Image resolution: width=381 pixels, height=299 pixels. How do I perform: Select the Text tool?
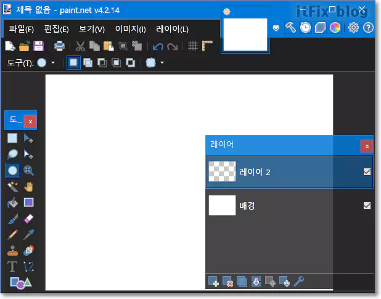pyautogui.click(x=12, y=267)
